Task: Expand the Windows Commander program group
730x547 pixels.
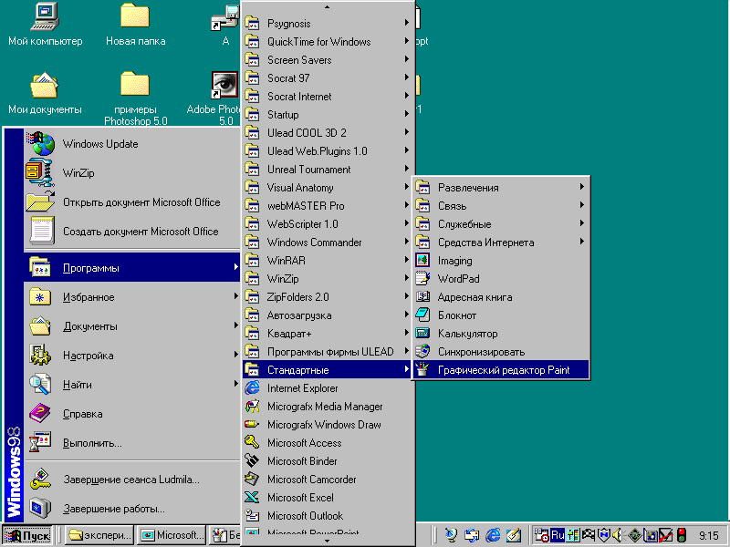Action: coord(328,243)
